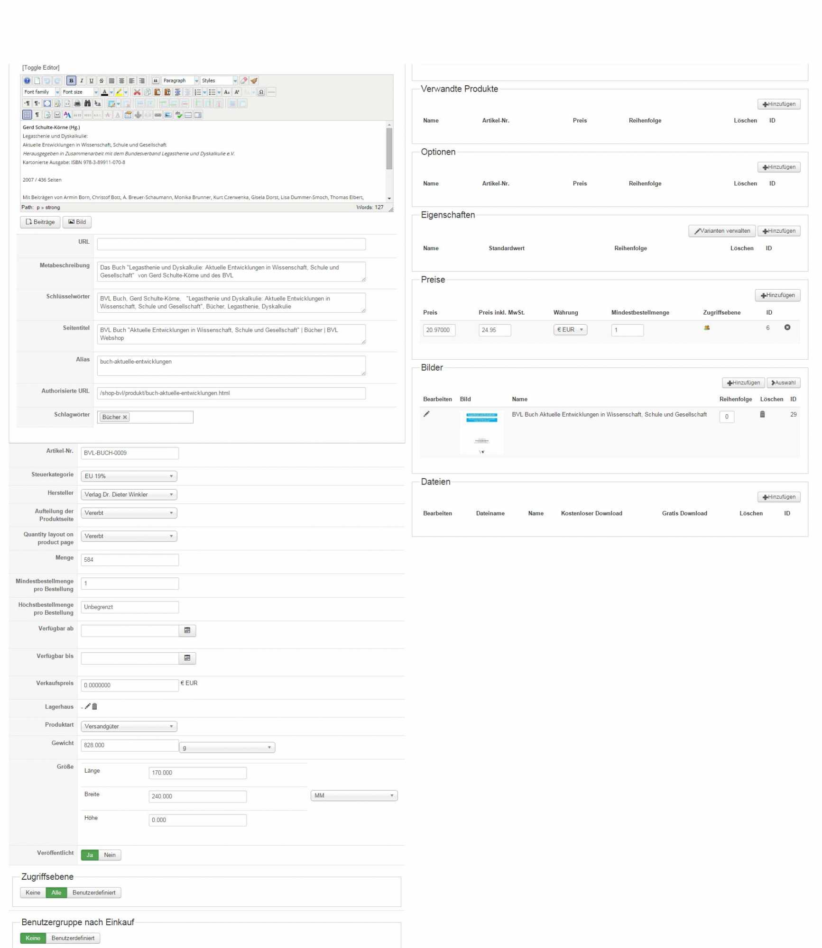Open the Paragraph format dropdown
The image size is (822, 948).
pos(180,81)
